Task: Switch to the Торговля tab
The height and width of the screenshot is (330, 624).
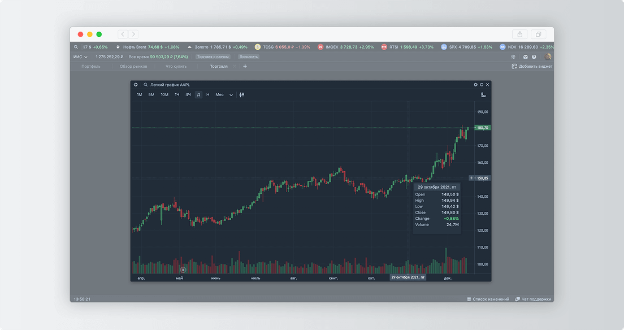Action: [219, 67]
